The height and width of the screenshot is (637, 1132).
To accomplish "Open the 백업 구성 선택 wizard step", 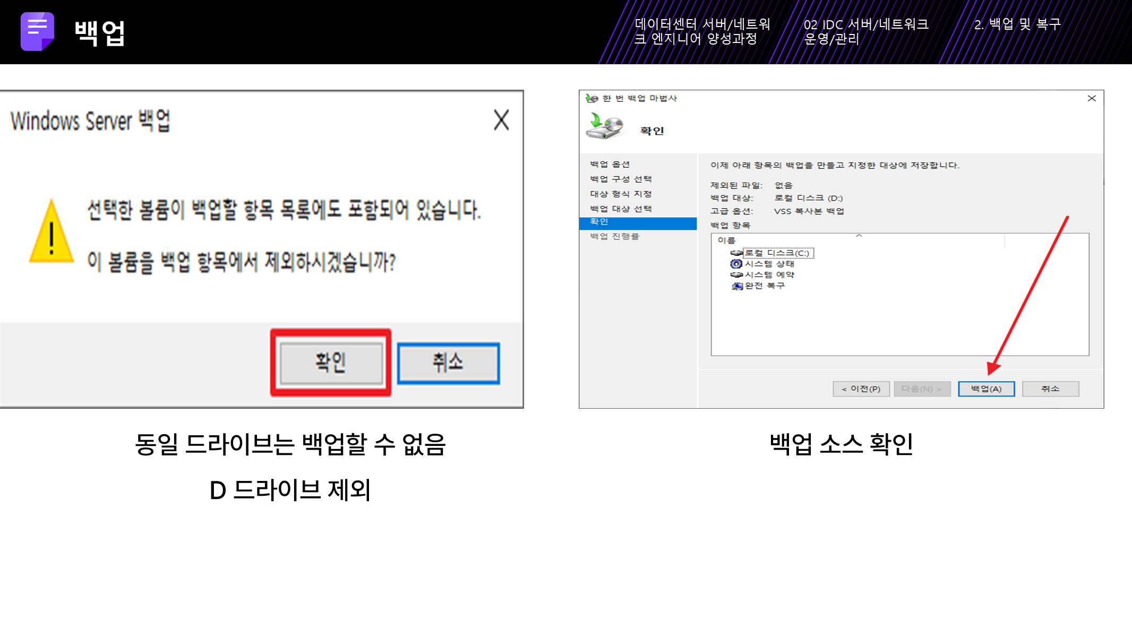I will 621,179.
